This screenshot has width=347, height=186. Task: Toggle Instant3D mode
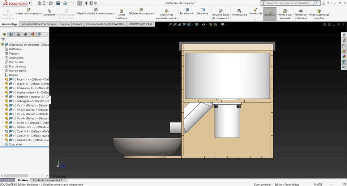[270, 13]
